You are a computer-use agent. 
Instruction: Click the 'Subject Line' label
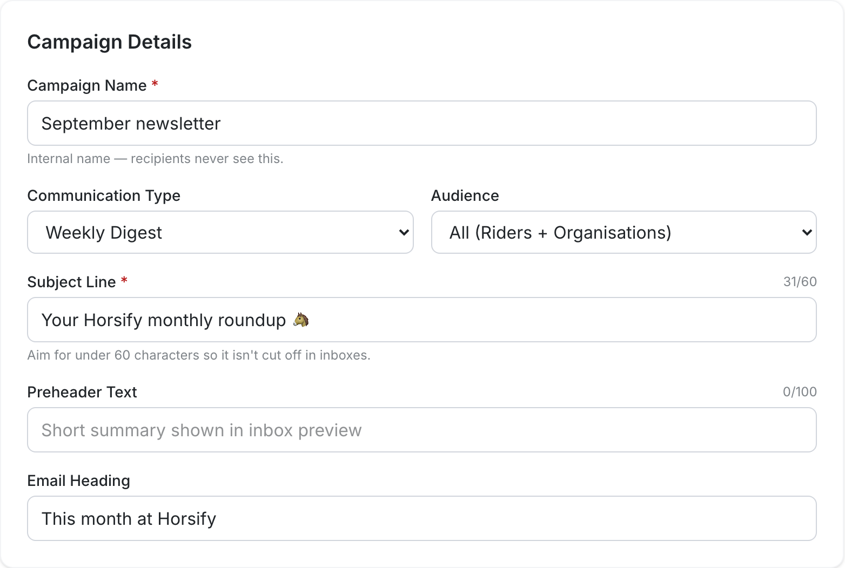click(72, 282)
